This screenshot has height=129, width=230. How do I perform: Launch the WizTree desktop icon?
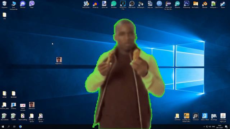(x=195, y=5)
